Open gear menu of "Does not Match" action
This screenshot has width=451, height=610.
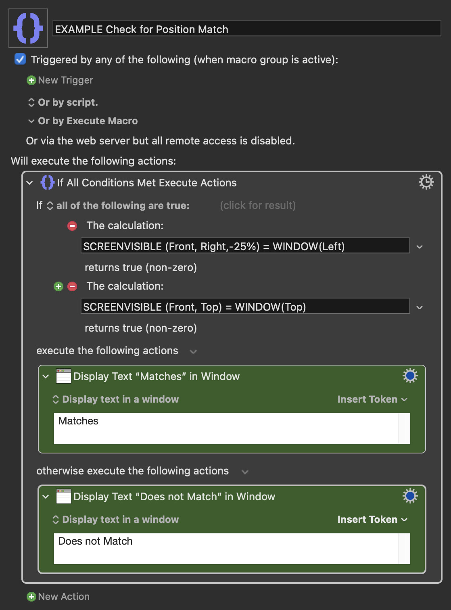pos(410,496)
